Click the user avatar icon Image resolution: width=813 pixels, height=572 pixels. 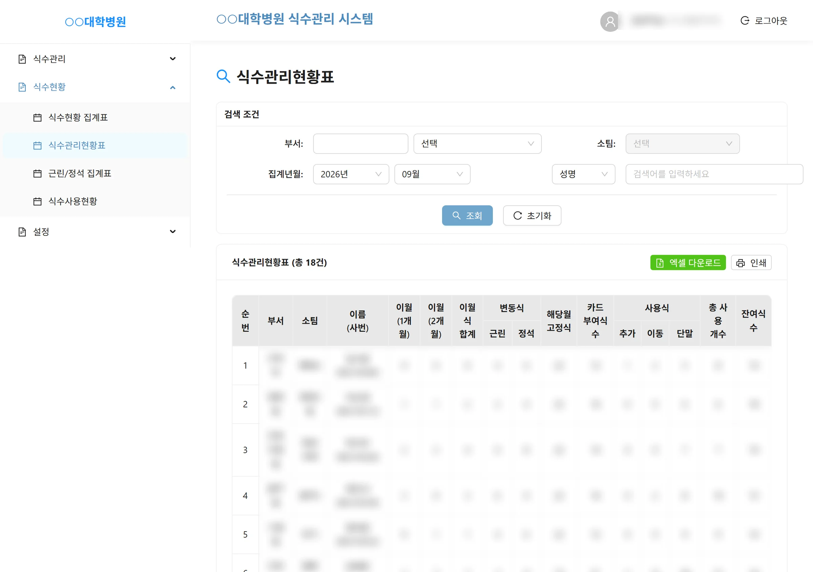pos(610,21)
